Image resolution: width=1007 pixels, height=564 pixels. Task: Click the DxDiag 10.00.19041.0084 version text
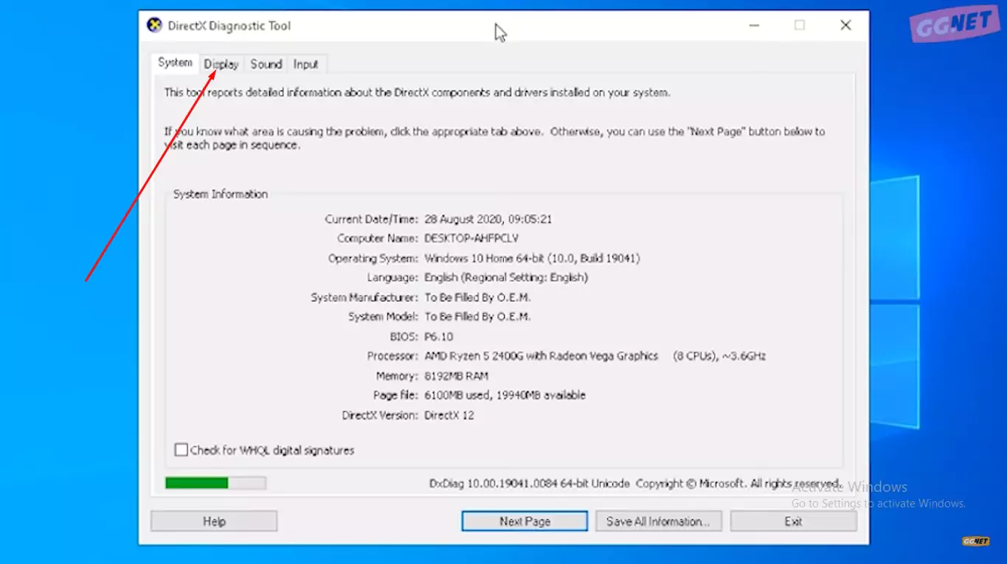pos(529,484)
